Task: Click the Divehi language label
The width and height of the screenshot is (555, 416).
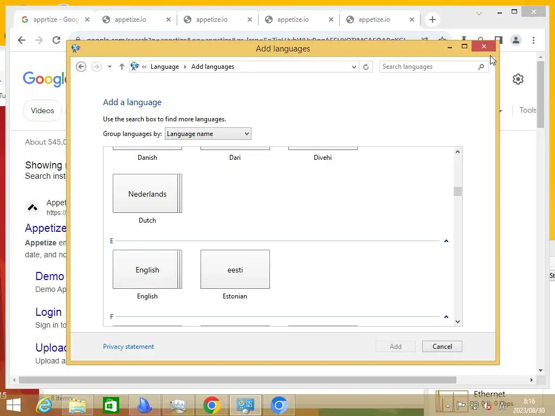Action: pyautogui.click(x=323, y=158)
